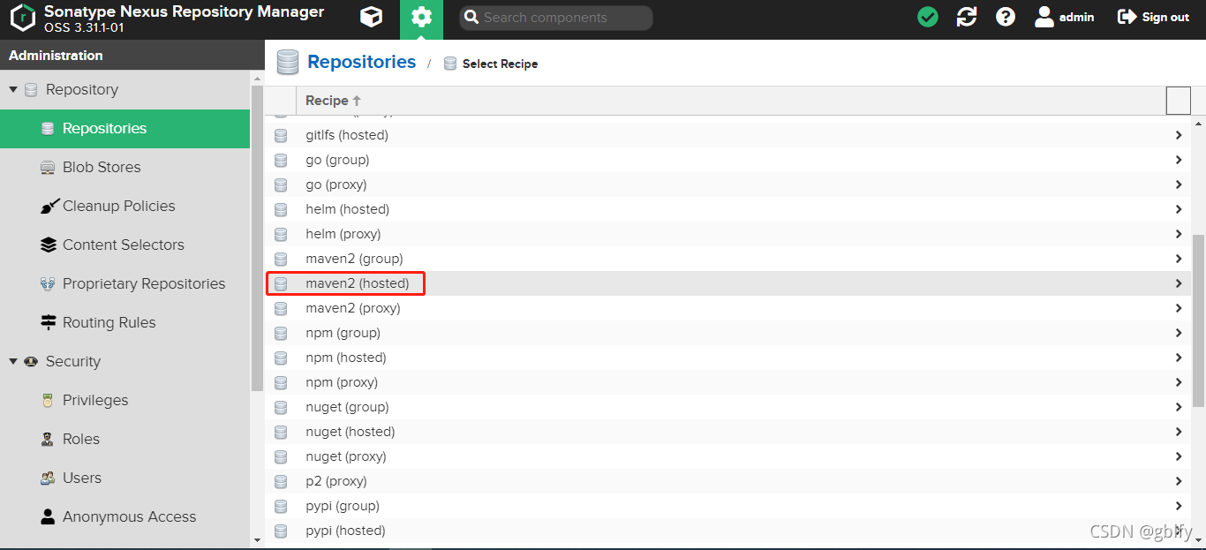This screenshot has width=1206, height=550.
Task: Open Repositories in the sidebar
Action: 124,129
